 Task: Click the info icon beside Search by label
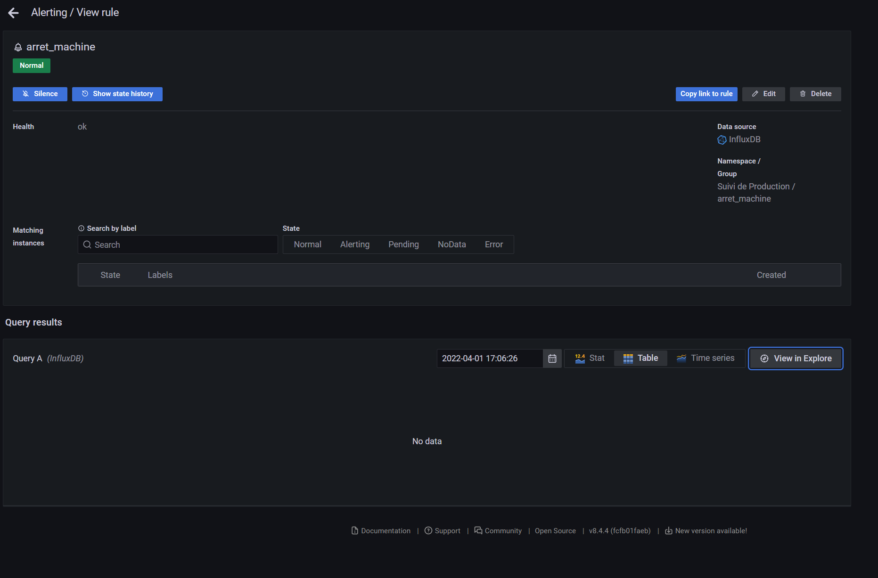pyautogui.click(x=81, y=228)
